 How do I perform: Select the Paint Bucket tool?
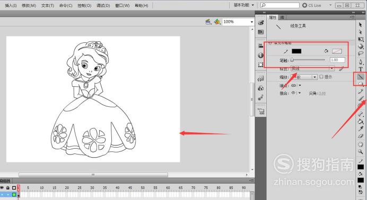[x=361, y=121]
